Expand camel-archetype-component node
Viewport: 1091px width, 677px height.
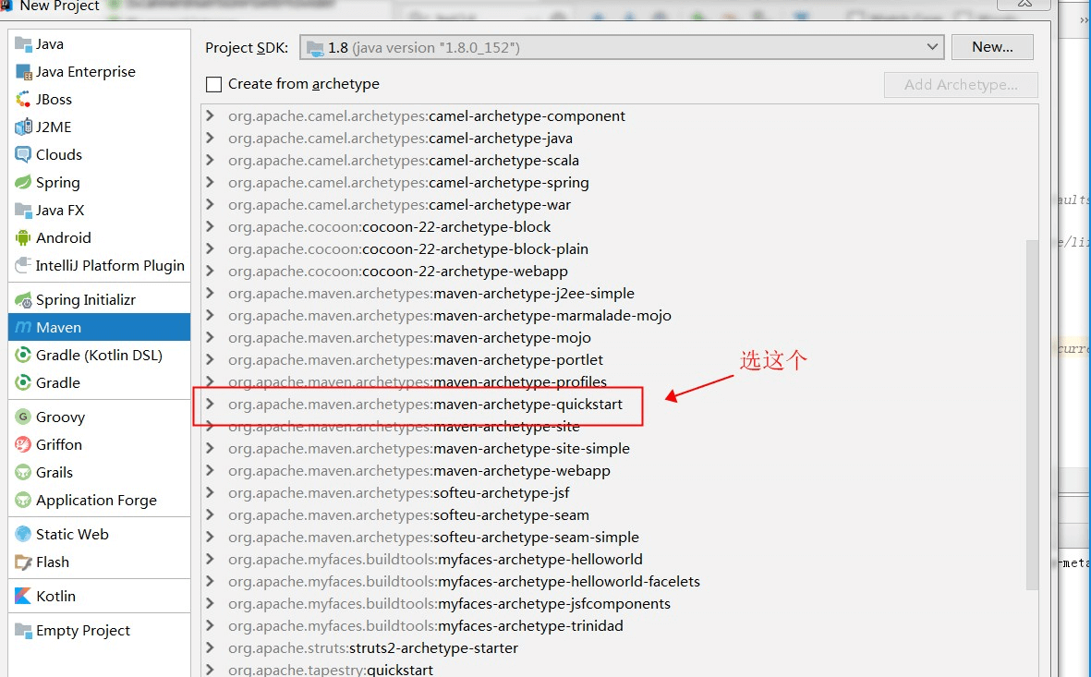pos(210,116)
